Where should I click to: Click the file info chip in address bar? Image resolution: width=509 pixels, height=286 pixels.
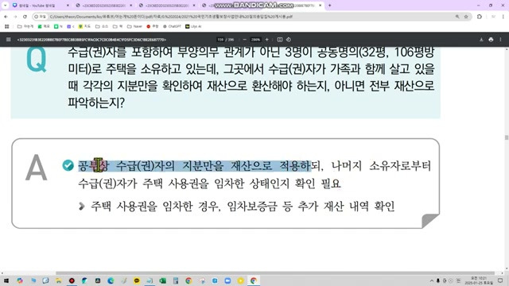(x=41, y=17)
